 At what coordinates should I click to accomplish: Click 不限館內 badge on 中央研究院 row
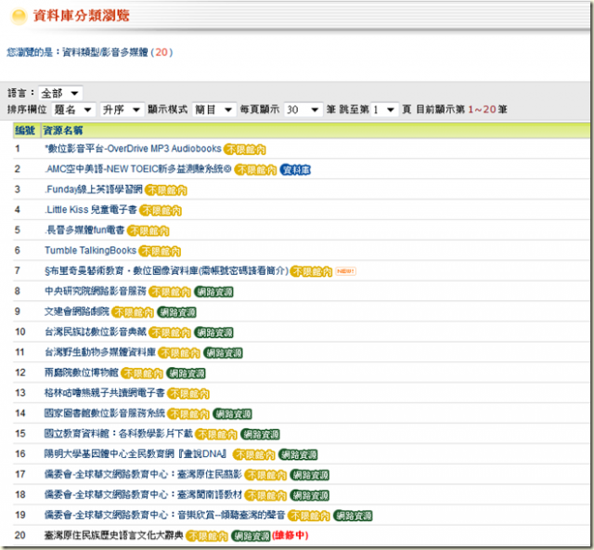coord(170,292)
